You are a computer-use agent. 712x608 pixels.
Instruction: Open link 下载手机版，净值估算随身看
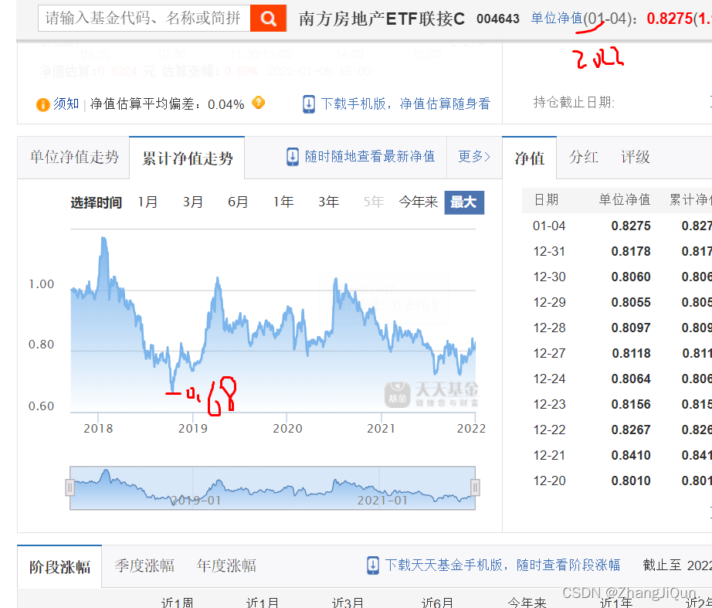coord(405,104)
